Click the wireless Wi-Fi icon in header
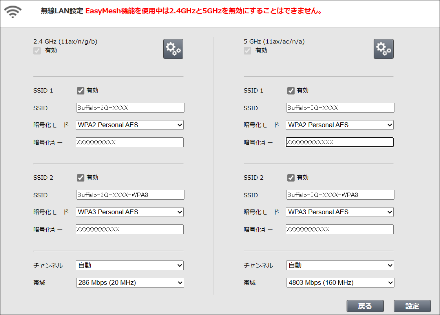The image size is (440, 315). pyautogui.click(x=13, y=12)
